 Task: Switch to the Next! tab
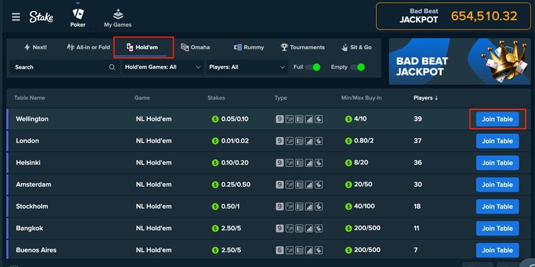[35, 47]
